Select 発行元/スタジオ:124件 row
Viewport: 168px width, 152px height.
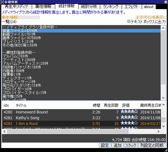(81, 85)
